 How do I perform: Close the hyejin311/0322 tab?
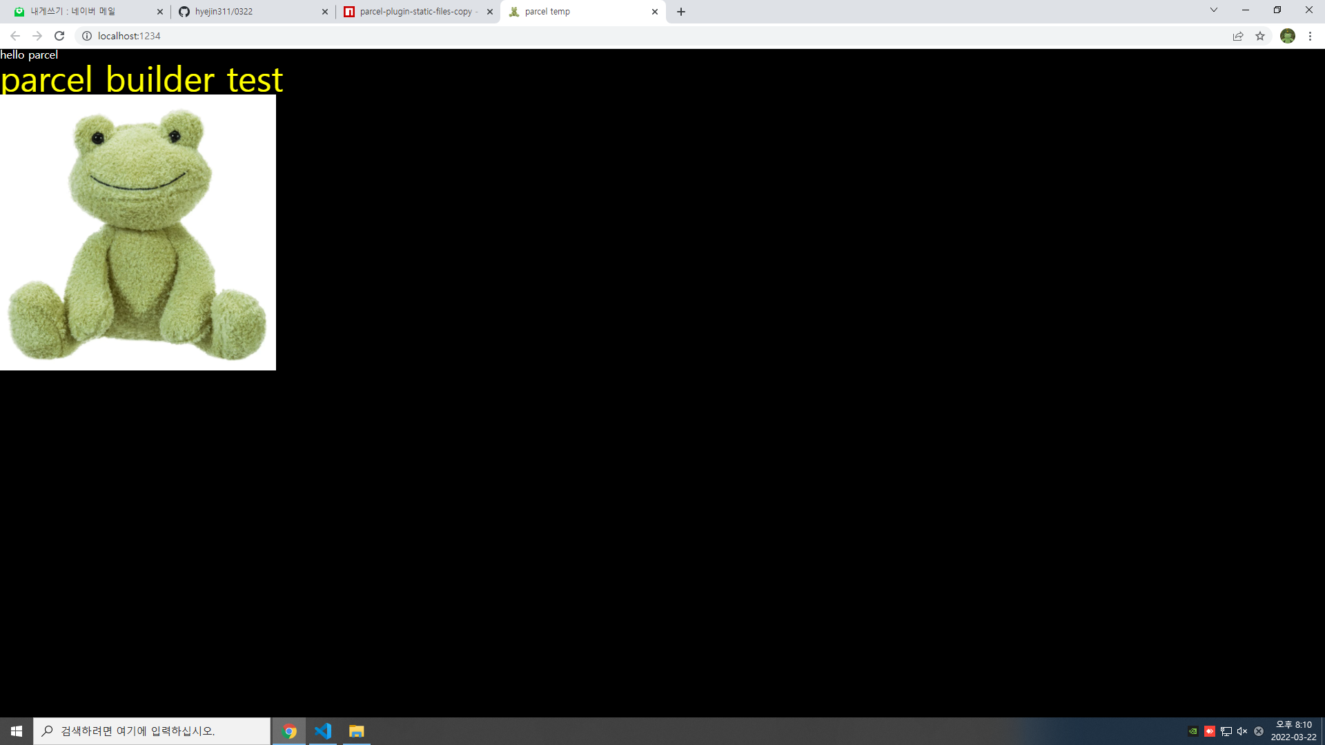(x=325, y=12)
